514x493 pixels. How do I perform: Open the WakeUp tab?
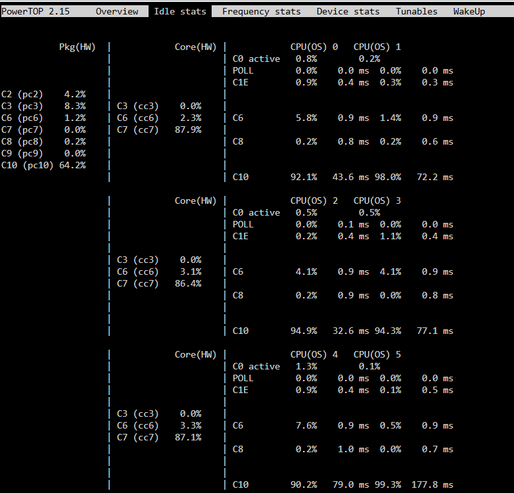(469, 11)
